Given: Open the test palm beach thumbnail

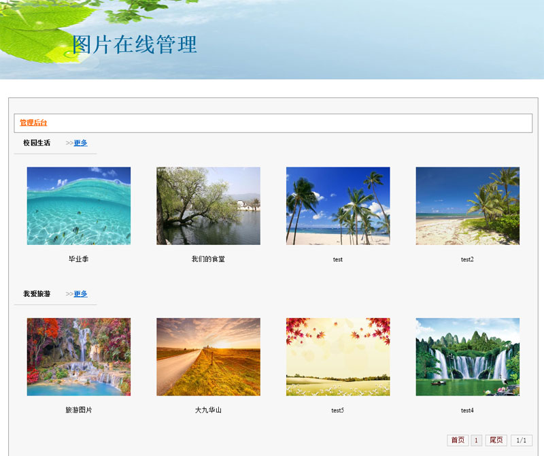Looking at the screenshot, I should point(338,206).
